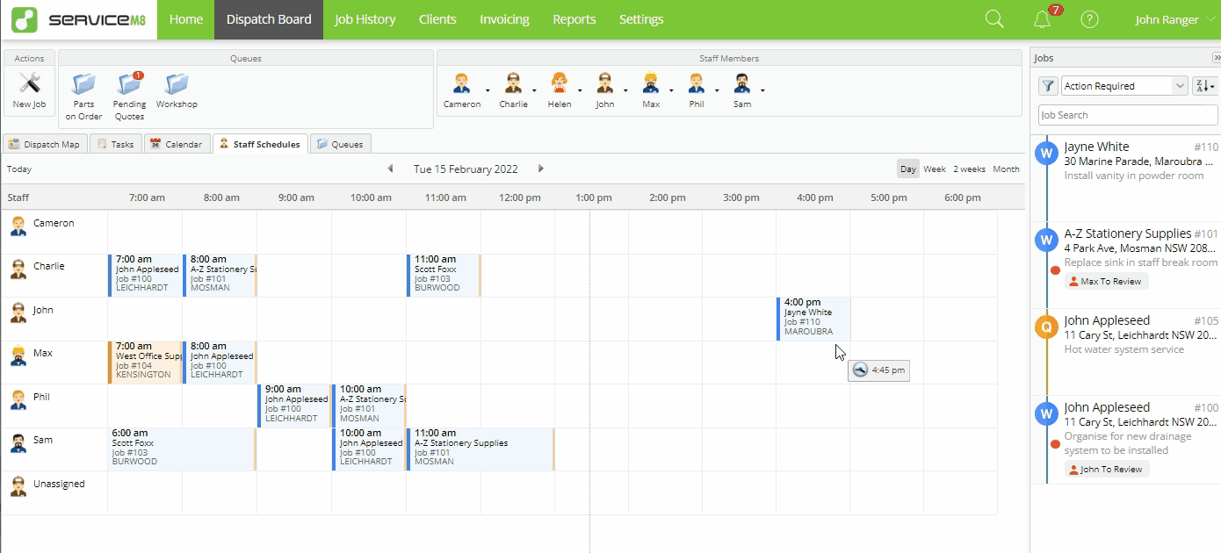Create a New Job
The height and width of the screenshot is (553, 1221).
[x=29, y=90]
